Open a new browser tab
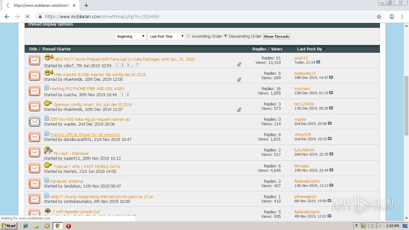 click(86, 5)
